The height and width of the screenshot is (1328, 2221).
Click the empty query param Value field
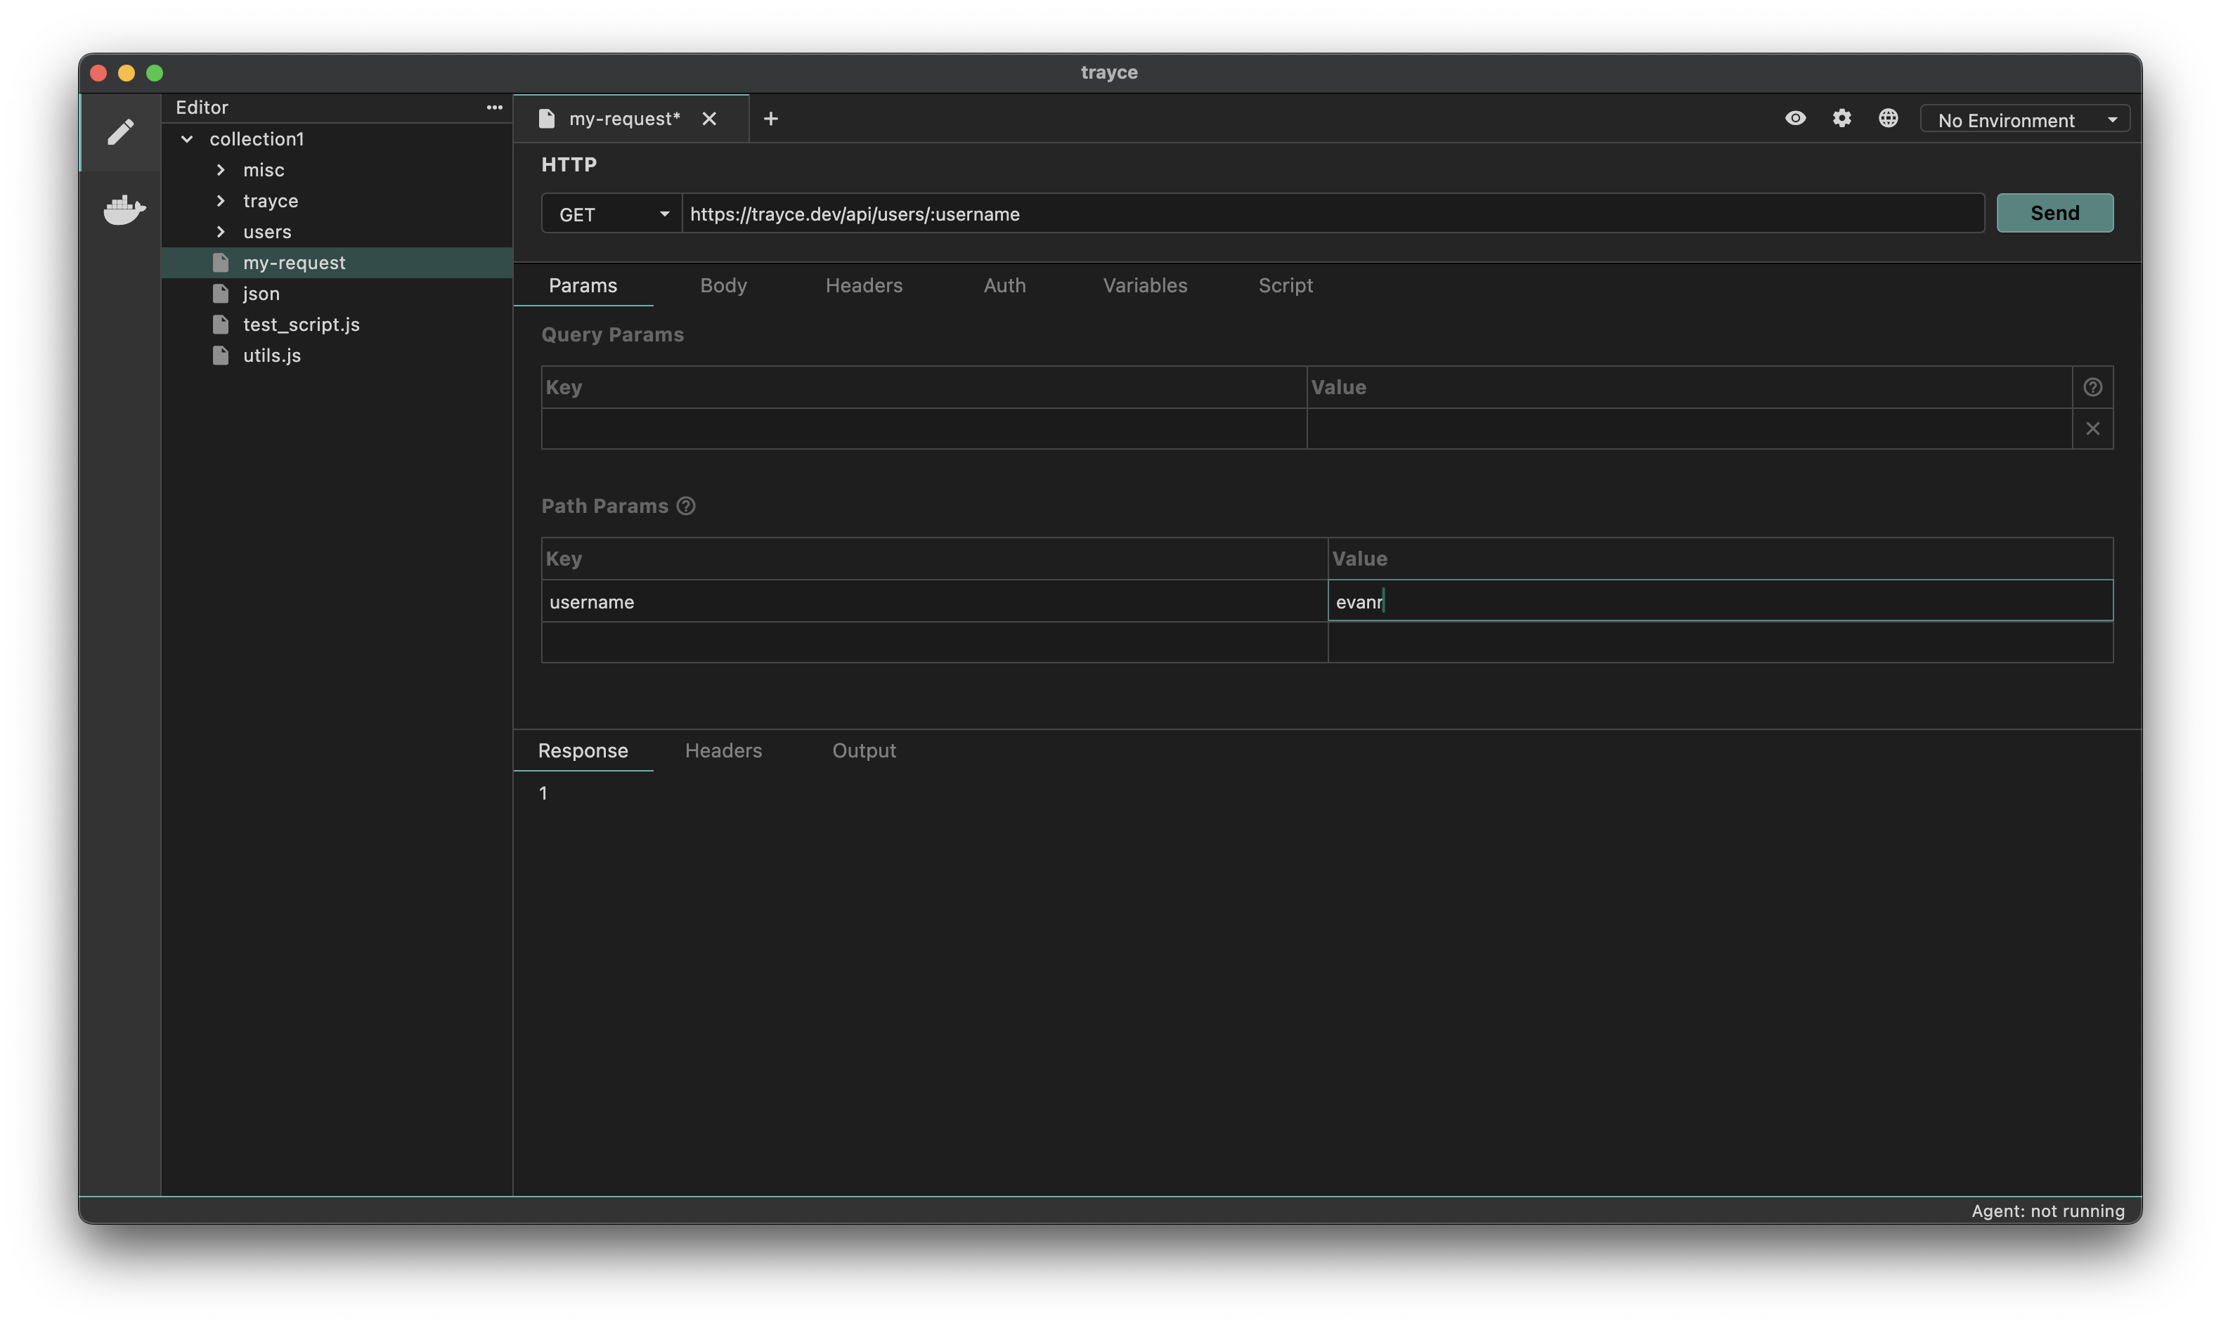(x=1688, y=429)
